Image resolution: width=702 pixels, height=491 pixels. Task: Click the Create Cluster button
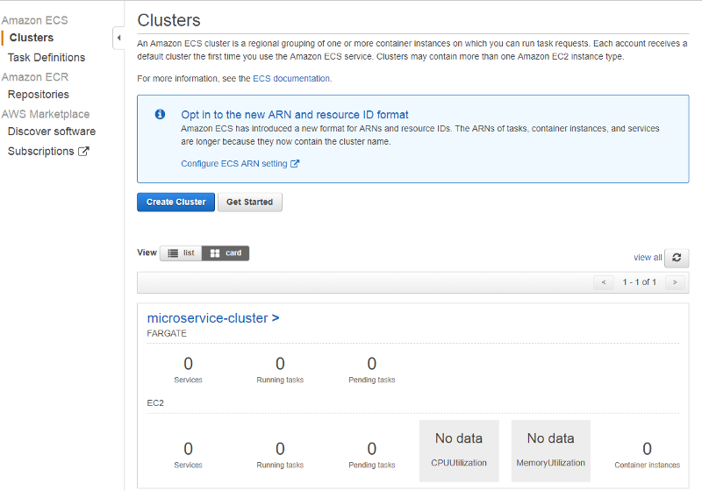pyautogui.click(x=176, y=203)
